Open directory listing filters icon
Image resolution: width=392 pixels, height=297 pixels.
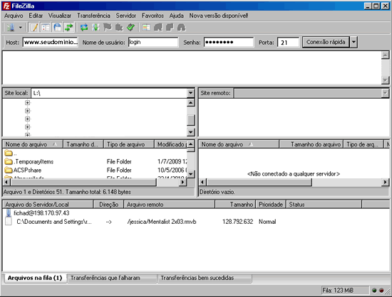[x=146, y=28]
